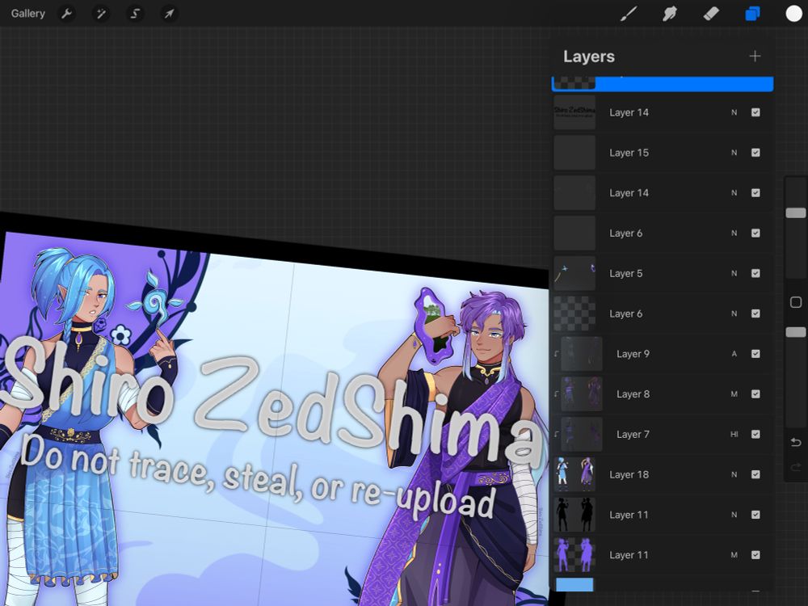Return to the Gallery
Screen dimensions: 808x606
pos(27,14)
